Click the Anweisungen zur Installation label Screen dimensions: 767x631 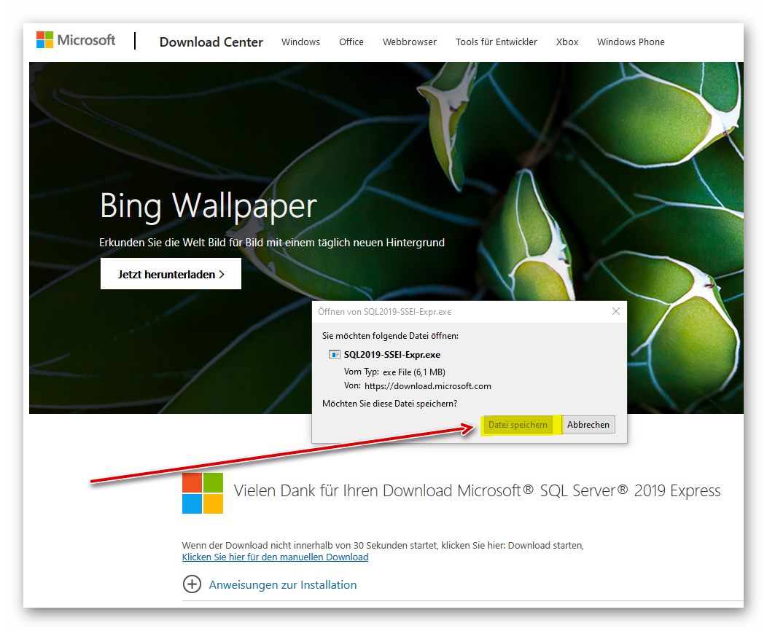283,585
